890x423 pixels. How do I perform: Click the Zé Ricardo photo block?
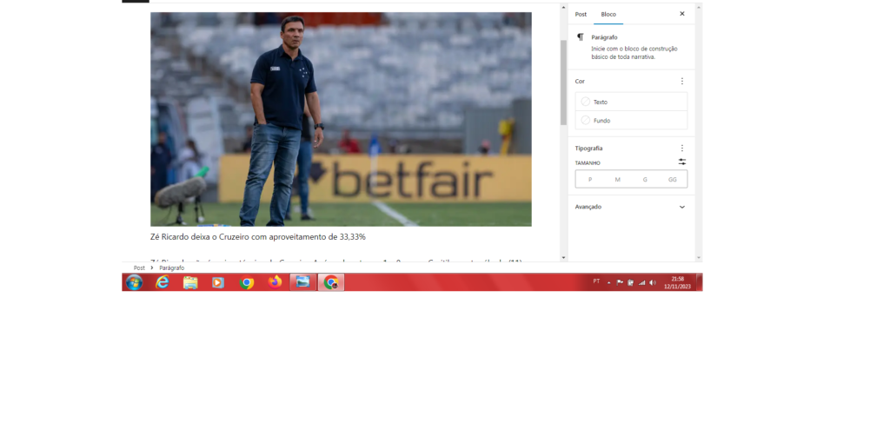tap(341, 119)
